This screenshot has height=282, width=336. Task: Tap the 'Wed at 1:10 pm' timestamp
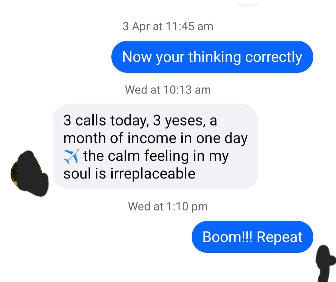168,206
